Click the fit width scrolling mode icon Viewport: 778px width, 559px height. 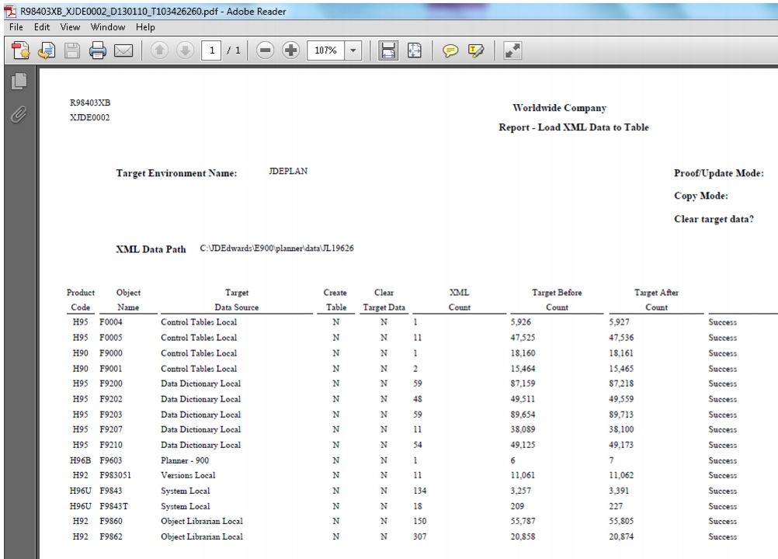[x=388, y=50]
